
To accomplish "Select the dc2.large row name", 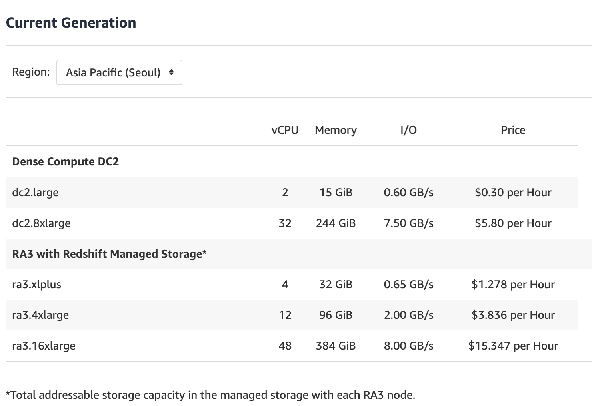I will pos(36,193).
